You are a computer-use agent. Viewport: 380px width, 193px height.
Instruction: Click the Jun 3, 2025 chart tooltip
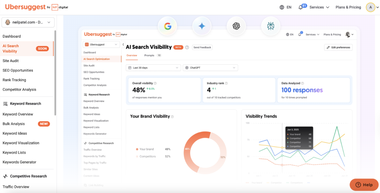tap(299, 138)
